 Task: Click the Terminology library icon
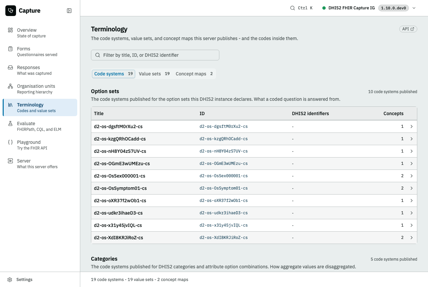(10, 105)
